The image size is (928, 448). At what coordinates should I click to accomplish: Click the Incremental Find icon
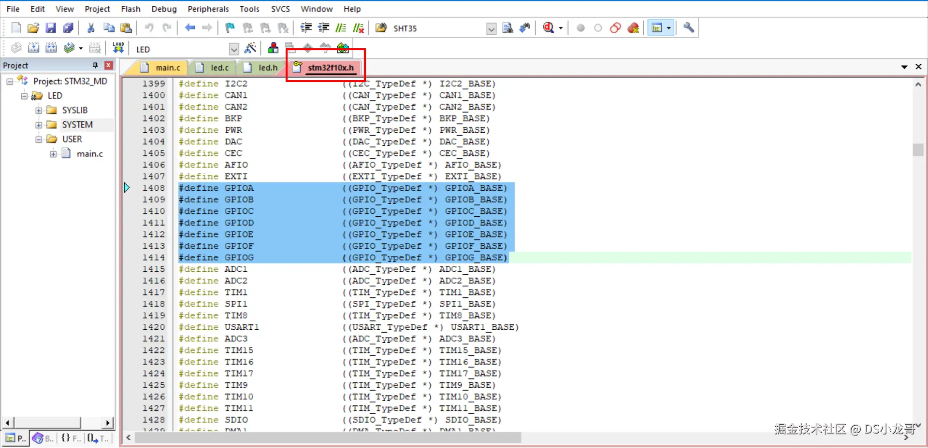tap(525, 28)
